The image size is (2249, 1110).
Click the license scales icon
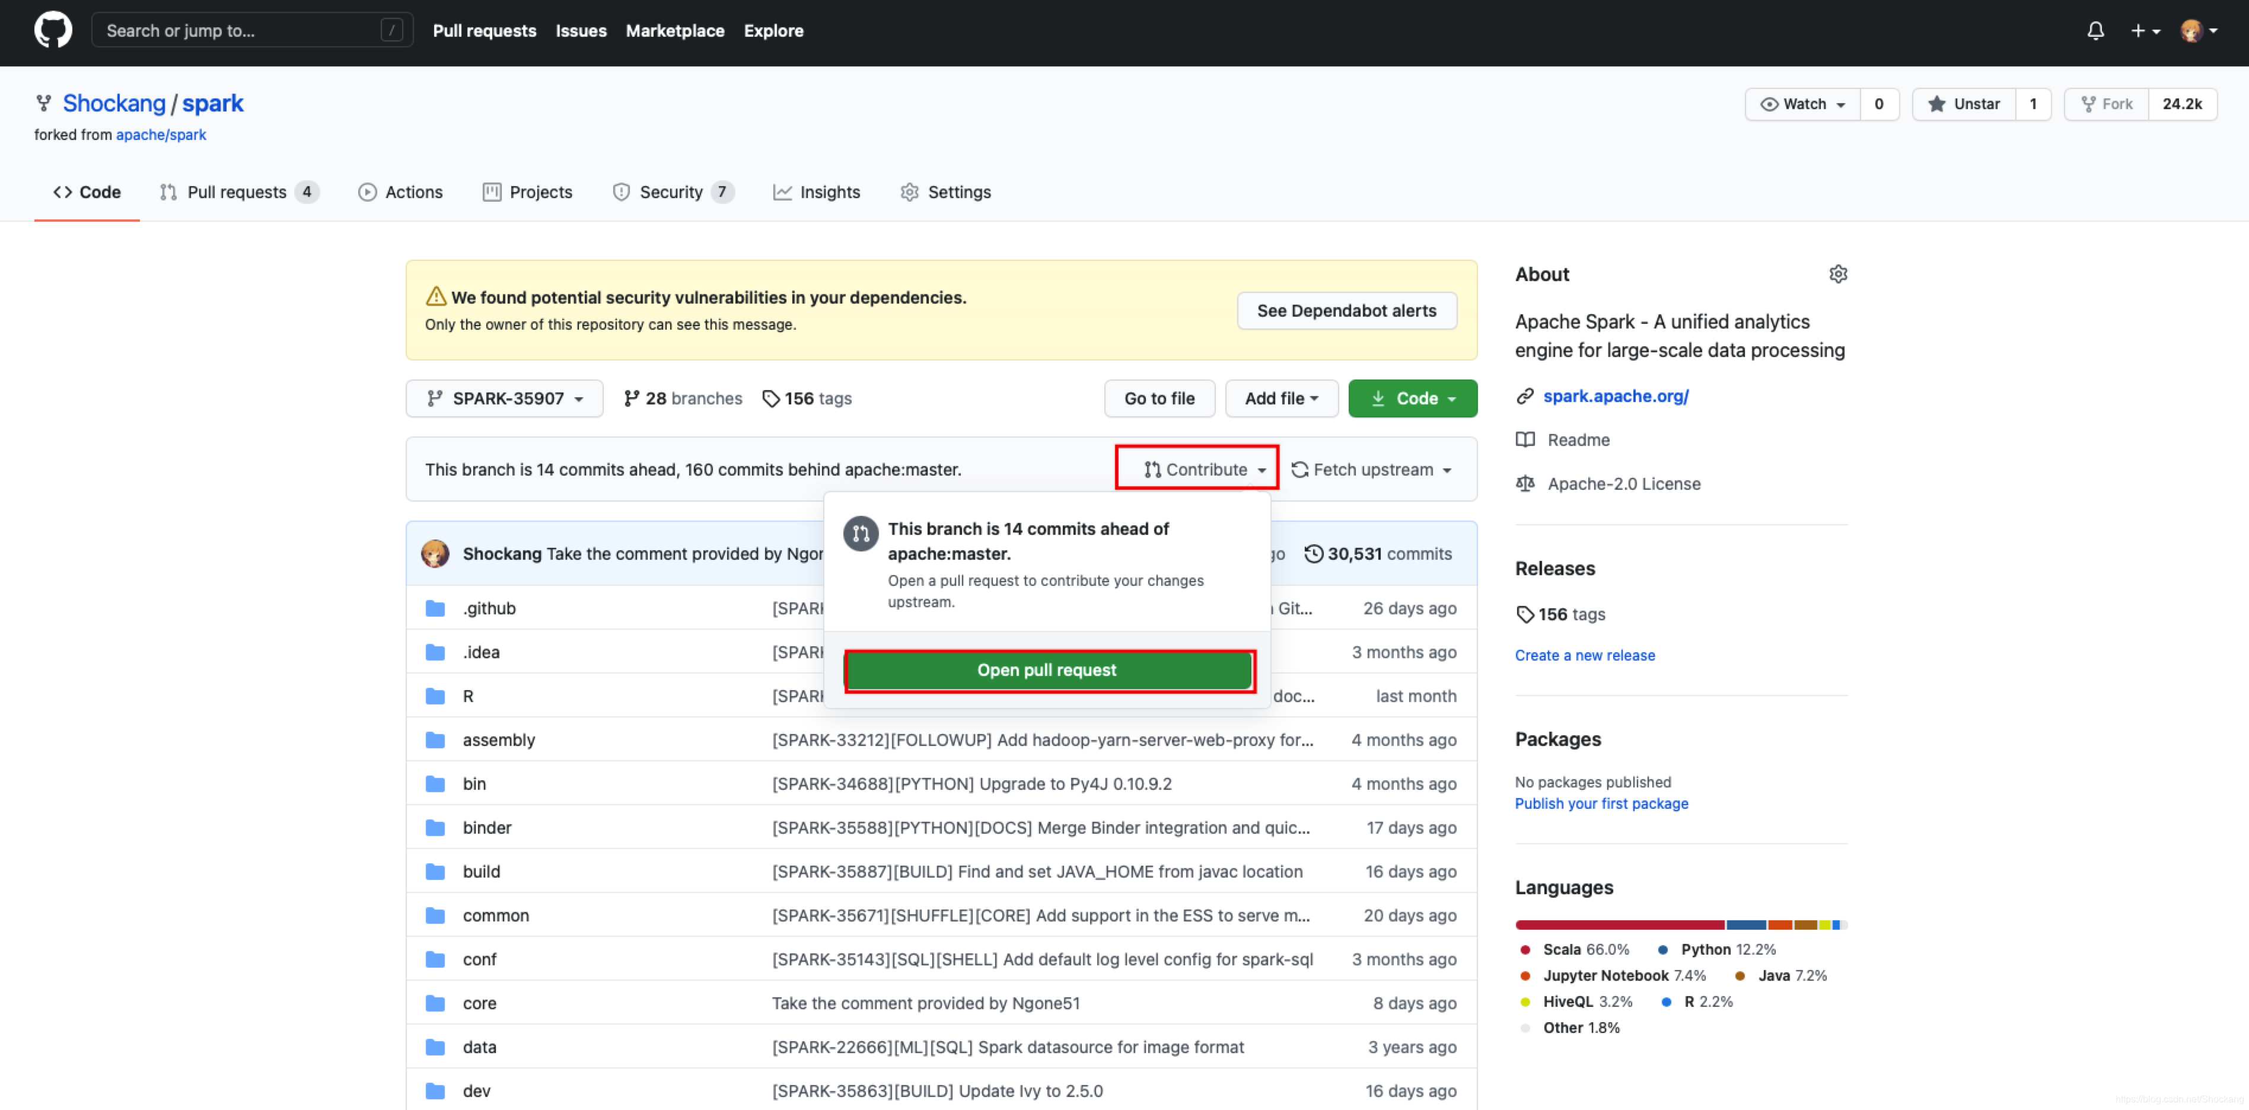point(1525,483)
